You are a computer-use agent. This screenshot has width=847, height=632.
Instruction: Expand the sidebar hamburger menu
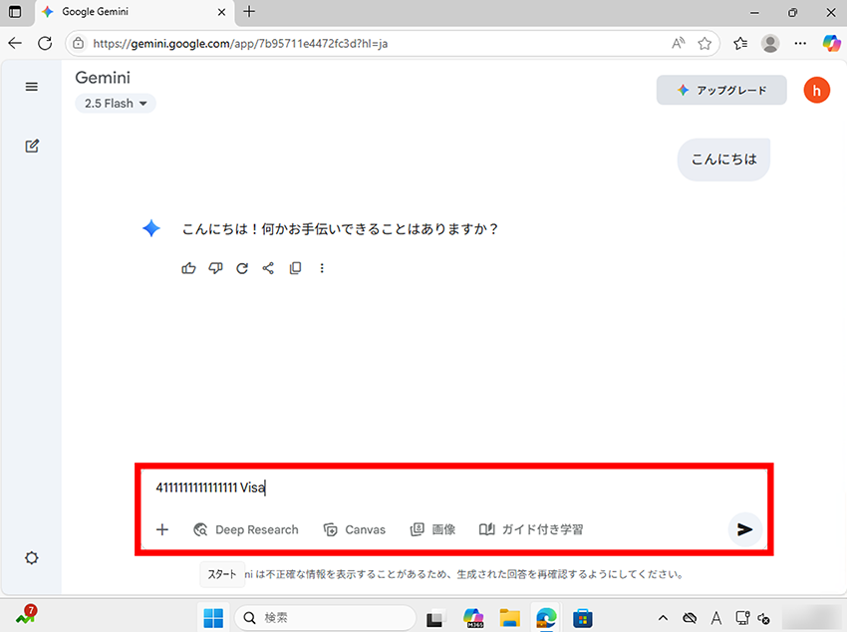point(32,87)
